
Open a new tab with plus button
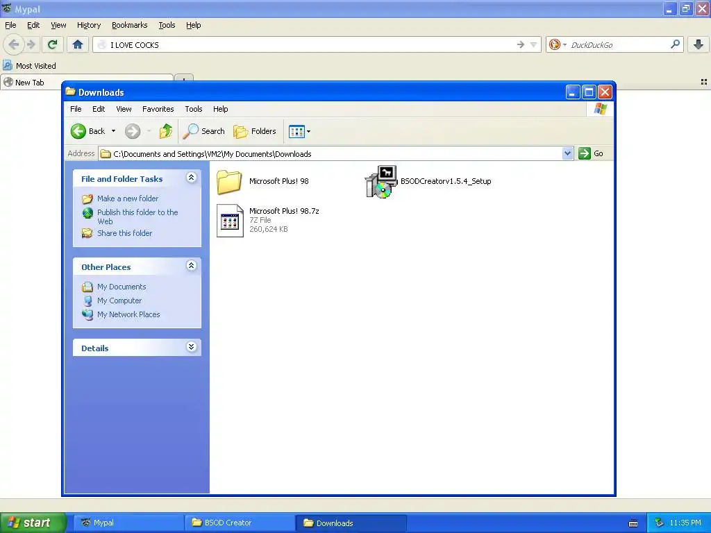[x=183, y=78]
